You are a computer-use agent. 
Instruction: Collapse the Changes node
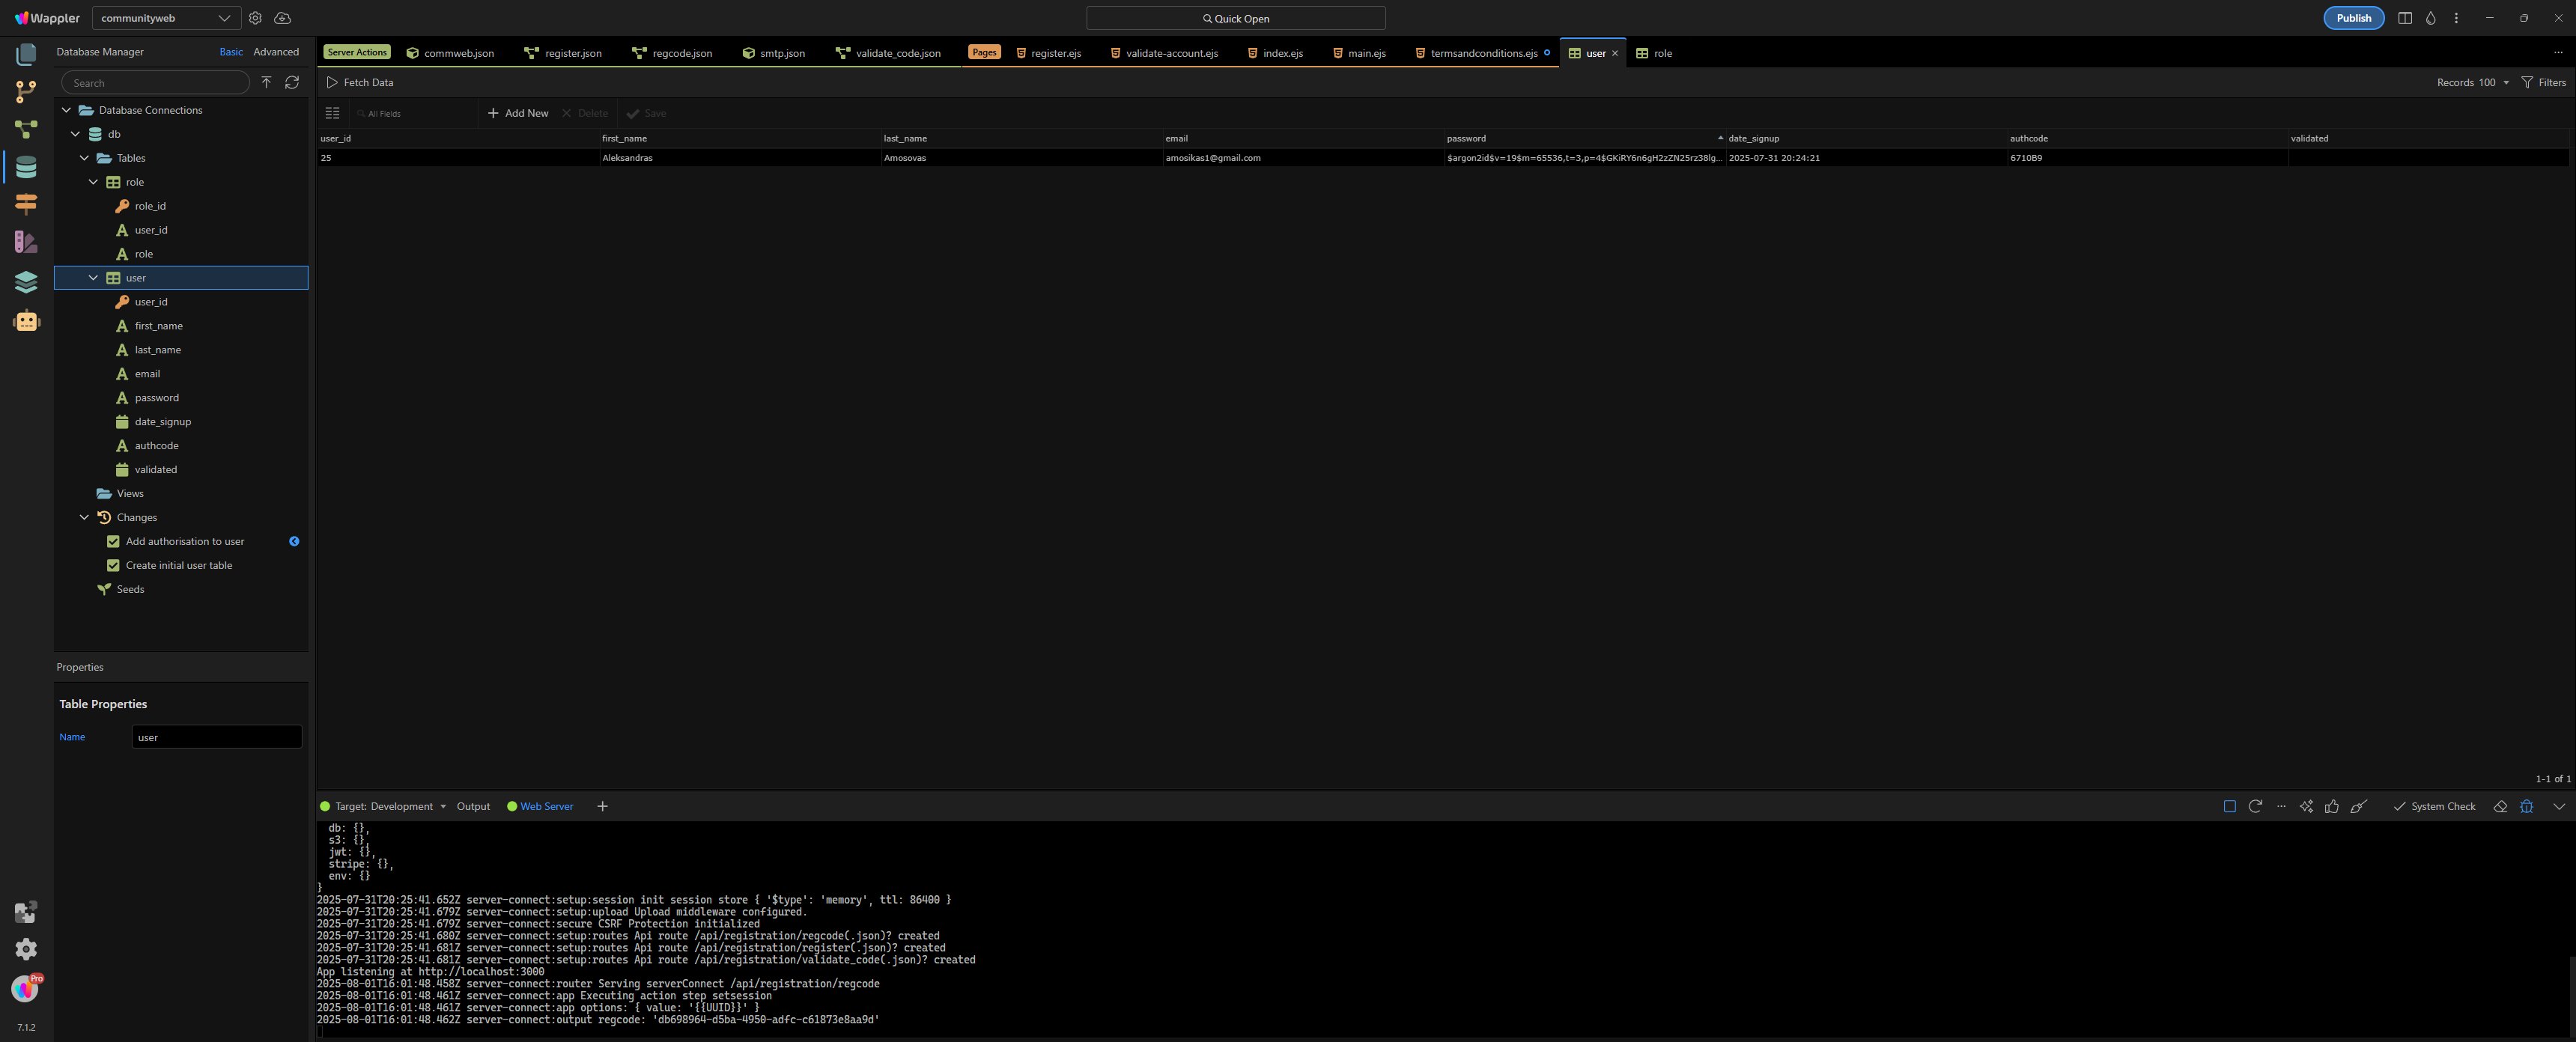coord(85,517)
